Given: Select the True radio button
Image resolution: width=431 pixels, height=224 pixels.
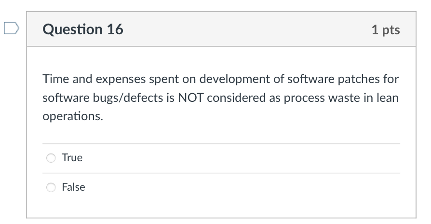Looking at the screenshot, I should pos(51,158).
